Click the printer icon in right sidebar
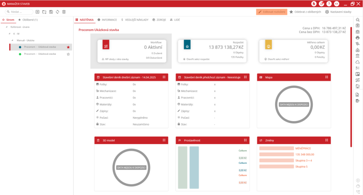This screenshot has width=363, height=195. pyautogui.click(x=358, y=37)
